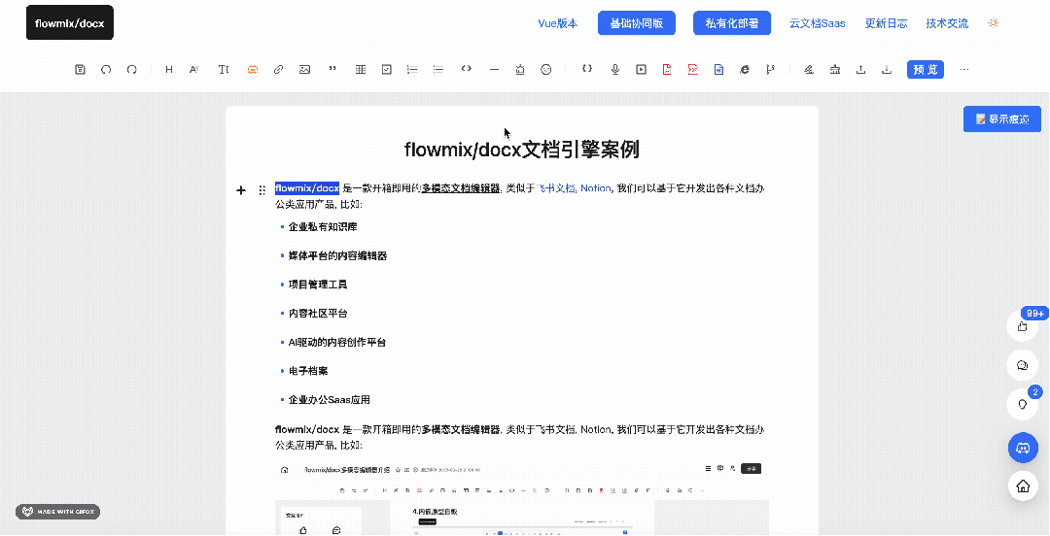Click list item 企业私有知识库

(323, 227)
